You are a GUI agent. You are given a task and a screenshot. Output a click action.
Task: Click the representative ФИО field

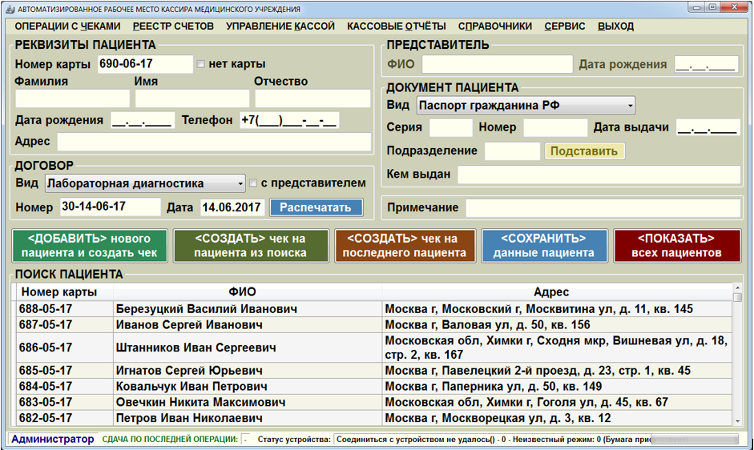(x=498, y=64)
